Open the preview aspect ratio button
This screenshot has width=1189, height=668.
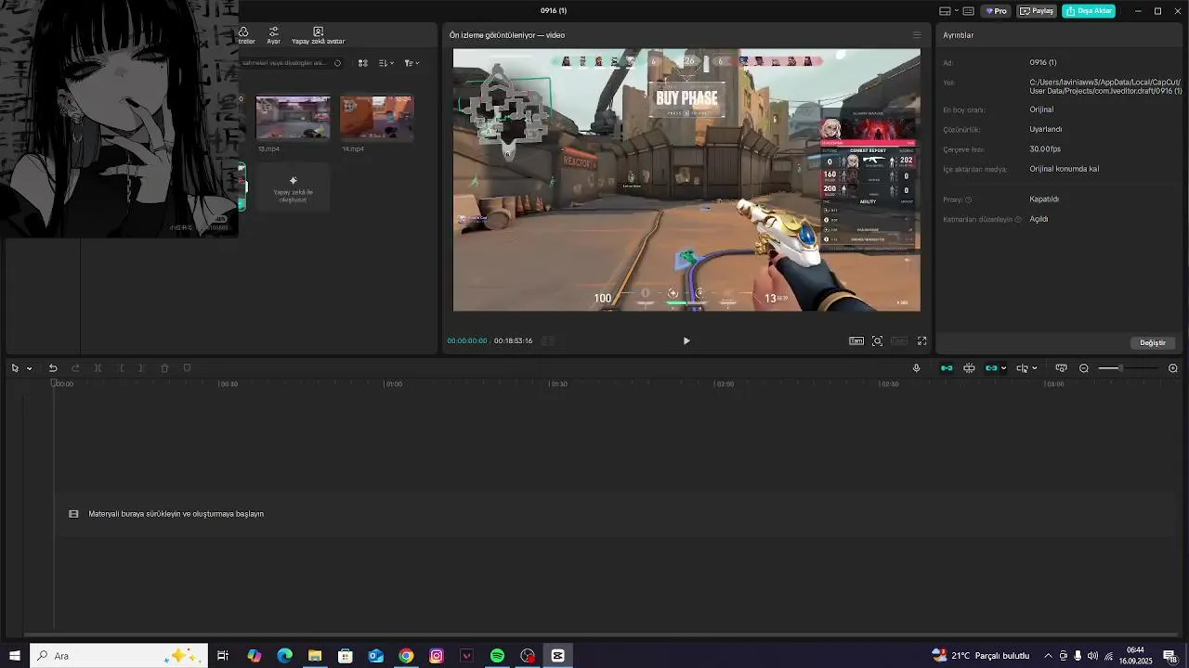[899, 340]
